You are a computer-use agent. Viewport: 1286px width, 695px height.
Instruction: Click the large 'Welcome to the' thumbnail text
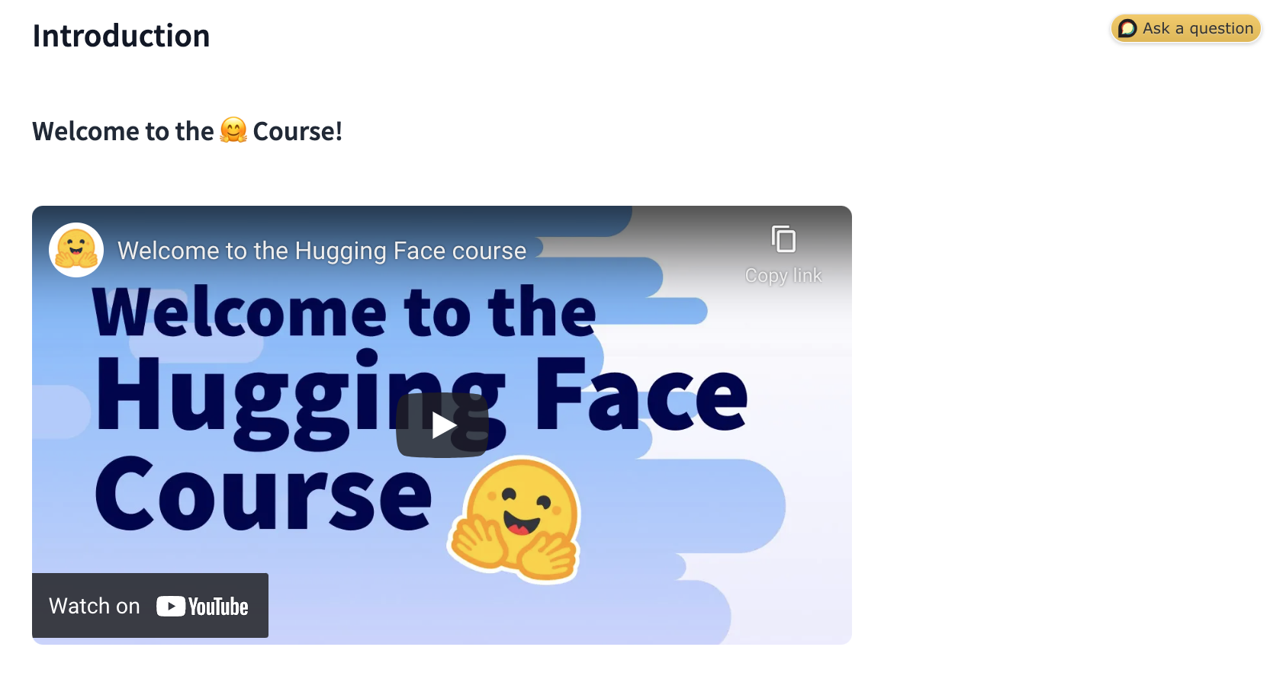point(344,312)
